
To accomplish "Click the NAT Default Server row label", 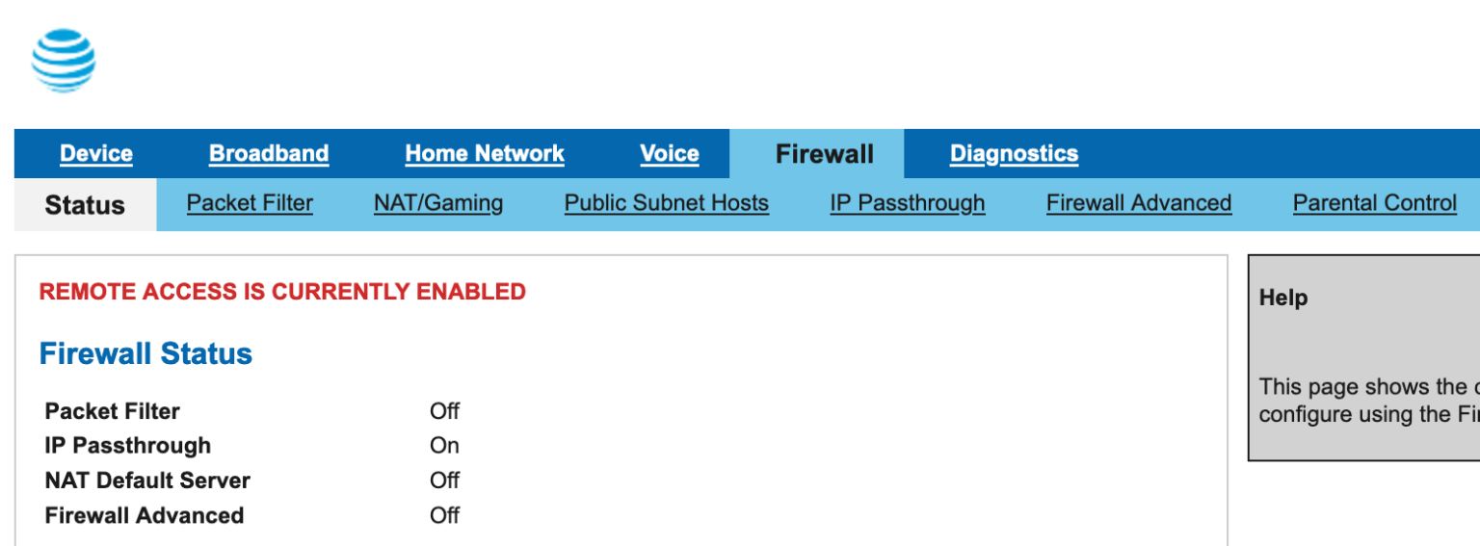I will pos(147,481).
